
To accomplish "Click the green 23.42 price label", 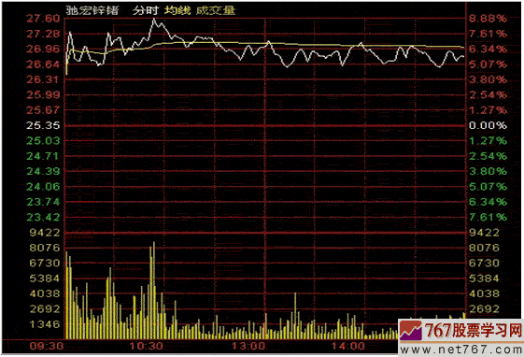I will pyautogui.click(x=43, y=217).
